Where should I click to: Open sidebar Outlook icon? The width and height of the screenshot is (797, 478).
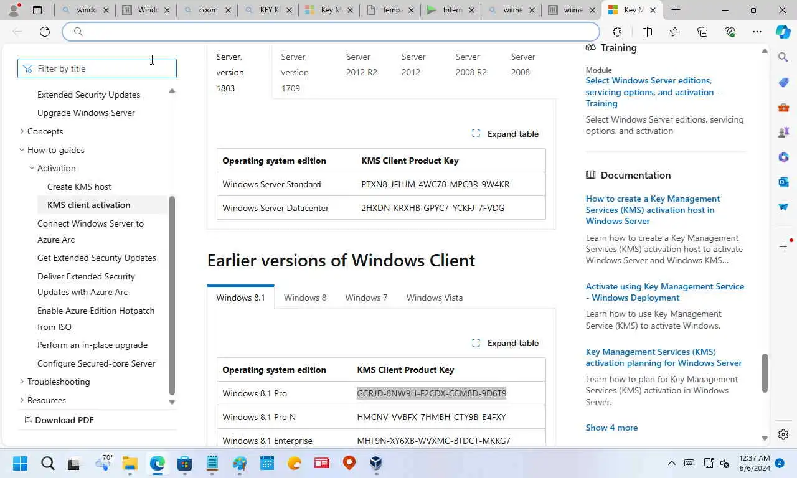783,182
